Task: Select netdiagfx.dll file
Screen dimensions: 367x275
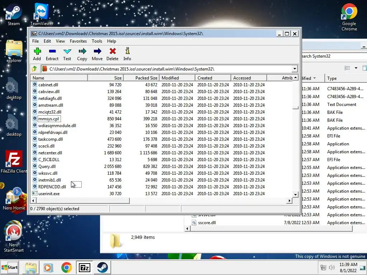Action: pos(50,98)
